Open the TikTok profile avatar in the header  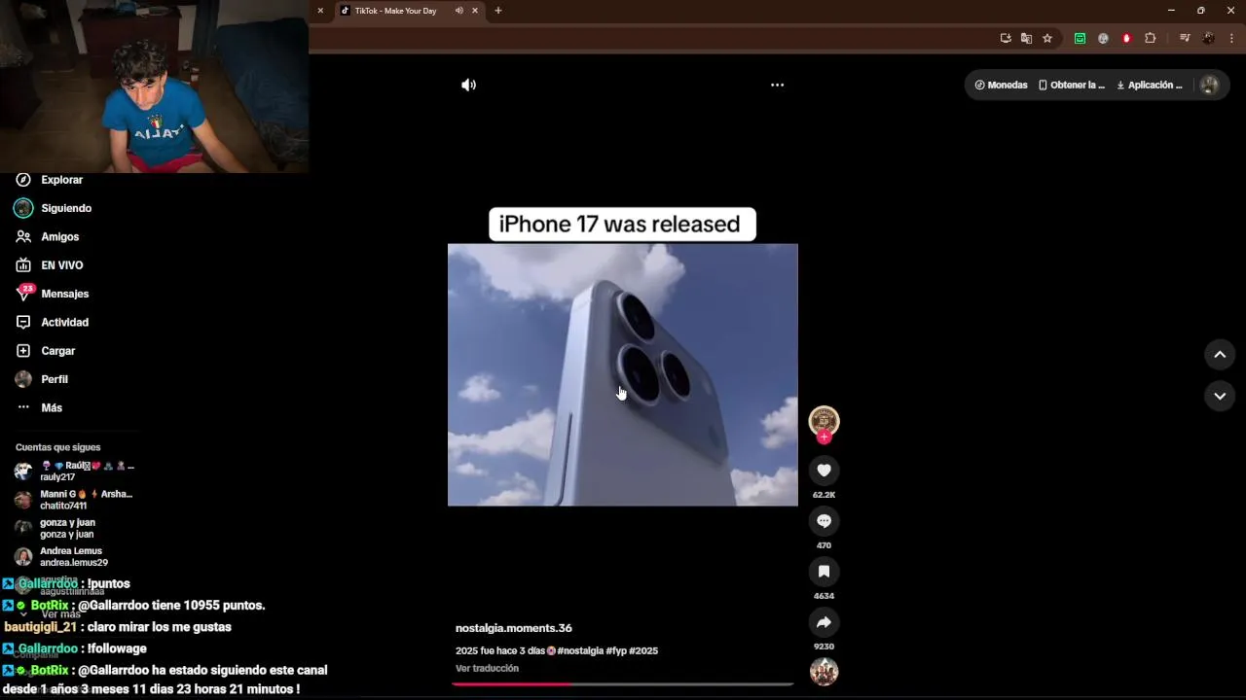pyautogui.click(x=1209, y=85)
